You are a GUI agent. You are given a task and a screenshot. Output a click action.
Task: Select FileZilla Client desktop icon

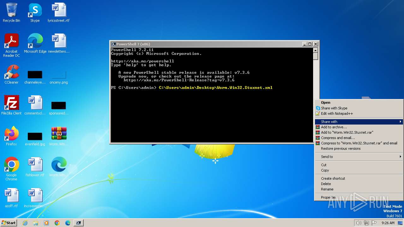[x=11, y=105]
